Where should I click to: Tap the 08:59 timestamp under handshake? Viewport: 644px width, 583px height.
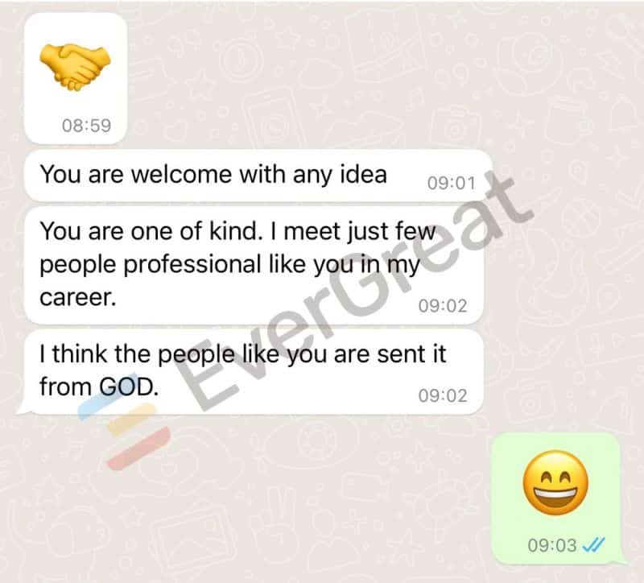click(x=86, y=126)
